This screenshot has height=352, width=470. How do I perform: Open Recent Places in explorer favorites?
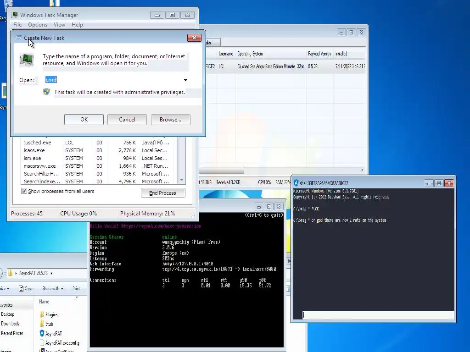coord(11,333)
